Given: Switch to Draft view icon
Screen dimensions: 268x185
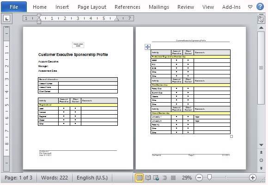Looking at the screenshot, I should coord(173,178).
